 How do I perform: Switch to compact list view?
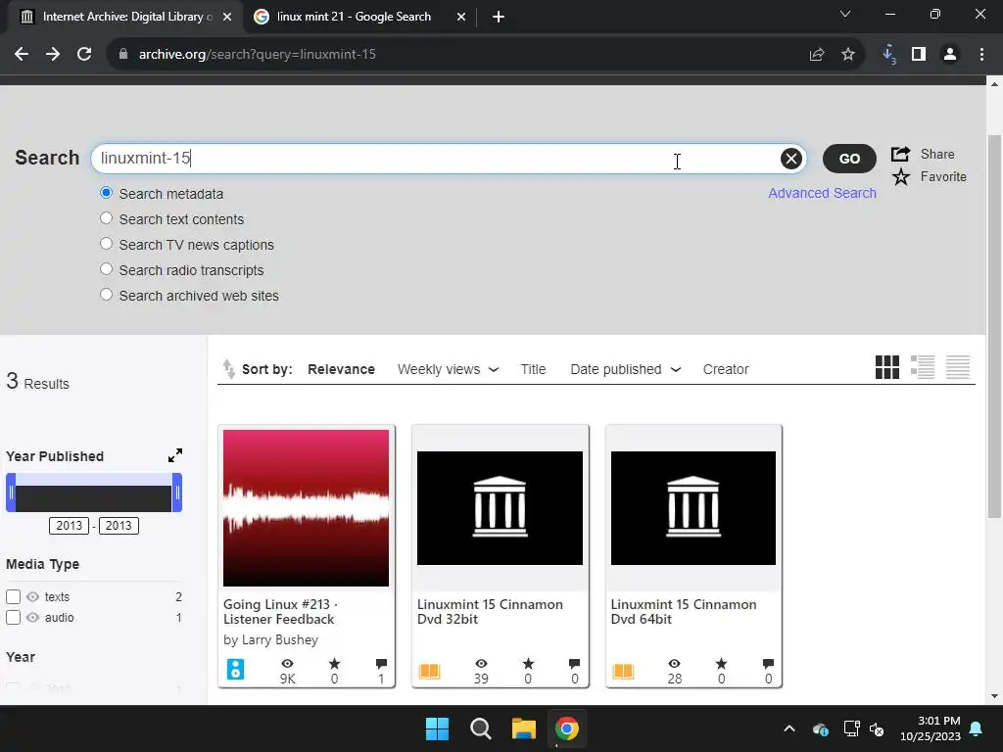pos(958,367)
